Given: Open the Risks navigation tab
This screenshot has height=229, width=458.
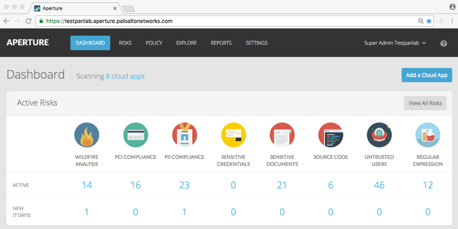Looking at the screenshot, I should pyautogui.click(x=125, y=43).
